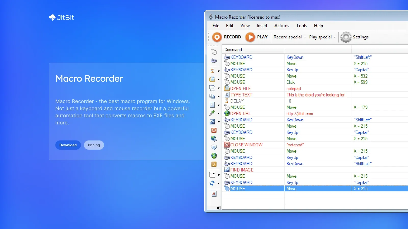Open the Help menu

pyautogui.click(x=318, y=26)
